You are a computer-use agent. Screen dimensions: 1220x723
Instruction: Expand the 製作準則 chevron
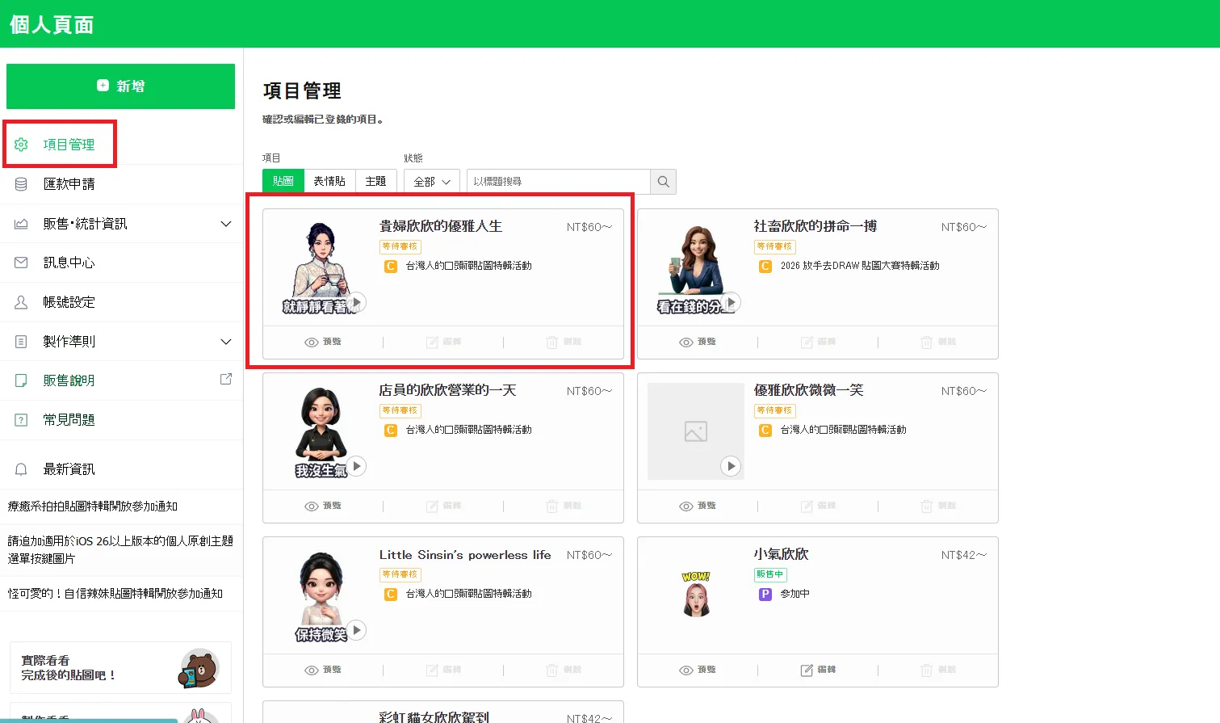226,342
